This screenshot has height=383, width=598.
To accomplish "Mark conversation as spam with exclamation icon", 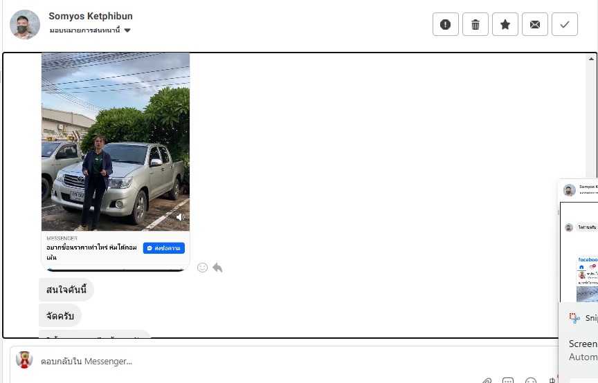I will [x=446, y=24].
